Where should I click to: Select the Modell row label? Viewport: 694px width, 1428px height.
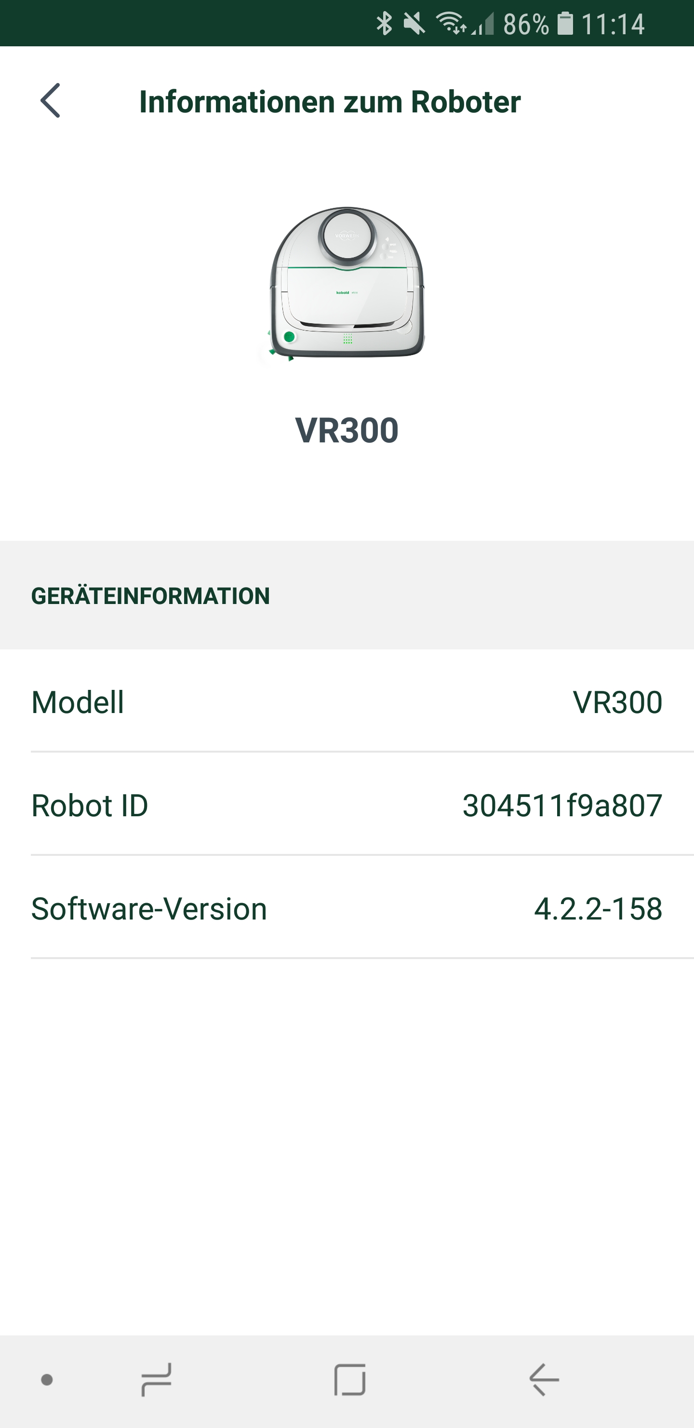pos(78,702)
